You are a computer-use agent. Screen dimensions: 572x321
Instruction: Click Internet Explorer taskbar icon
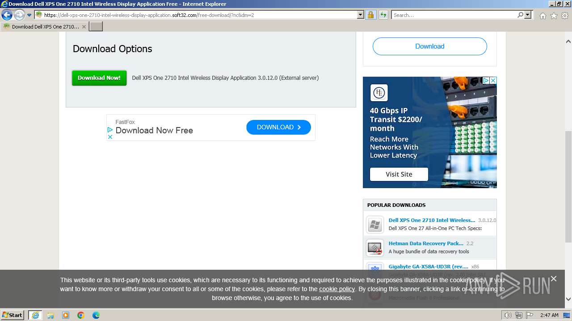pos(35,315)
